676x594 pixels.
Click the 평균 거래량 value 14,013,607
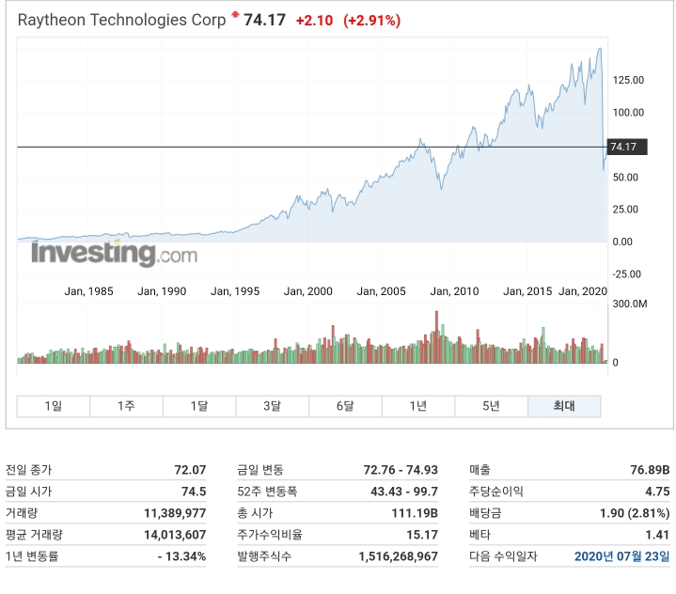(x=175, y=535)
